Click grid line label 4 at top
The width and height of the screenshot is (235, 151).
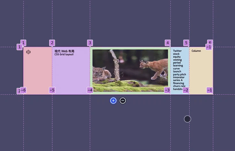point(168,43)
